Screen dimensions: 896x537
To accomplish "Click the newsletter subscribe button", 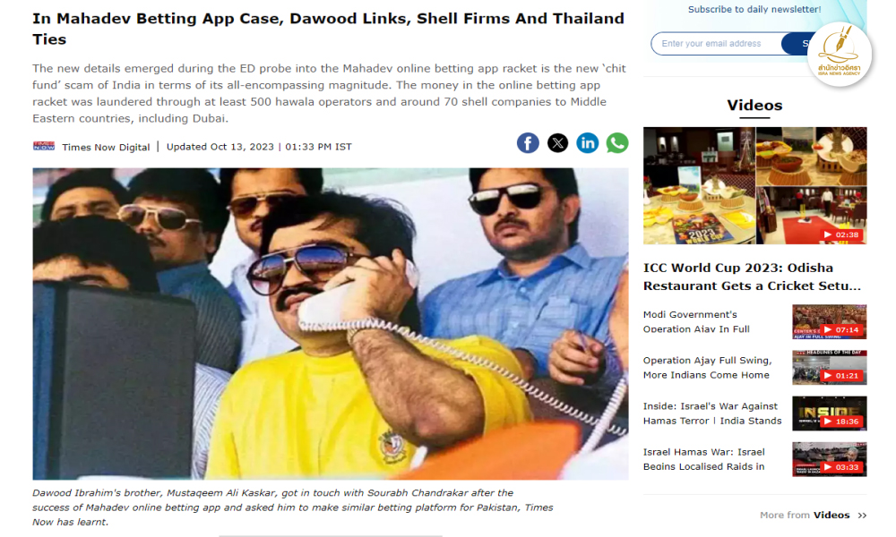I will tap(795, 43).
